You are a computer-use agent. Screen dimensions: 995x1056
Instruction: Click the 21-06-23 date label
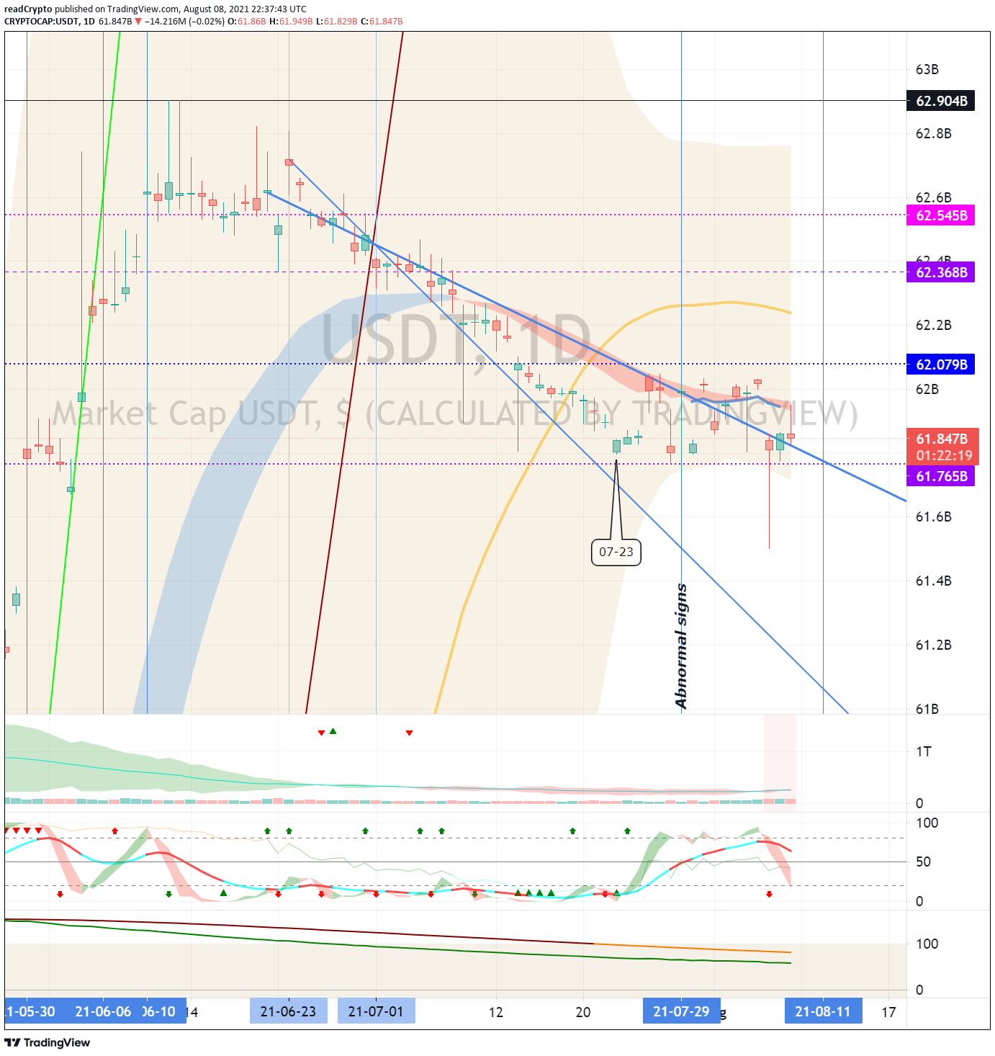288,1011
